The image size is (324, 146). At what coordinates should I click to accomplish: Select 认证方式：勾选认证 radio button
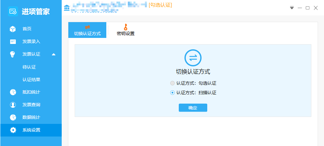click(x=172, y=83)
